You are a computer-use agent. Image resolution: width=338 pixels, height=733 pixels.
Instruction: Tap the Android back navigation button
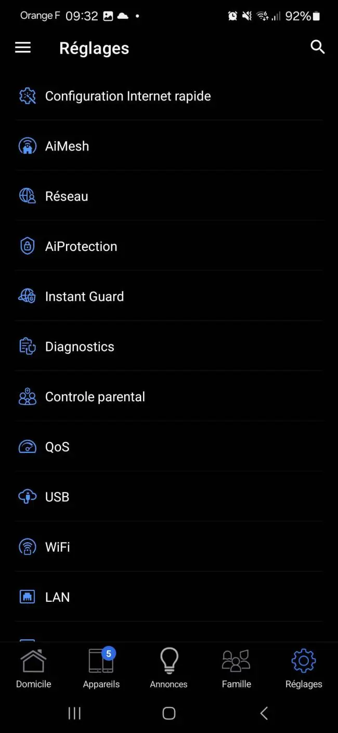(x=264, y=713)
